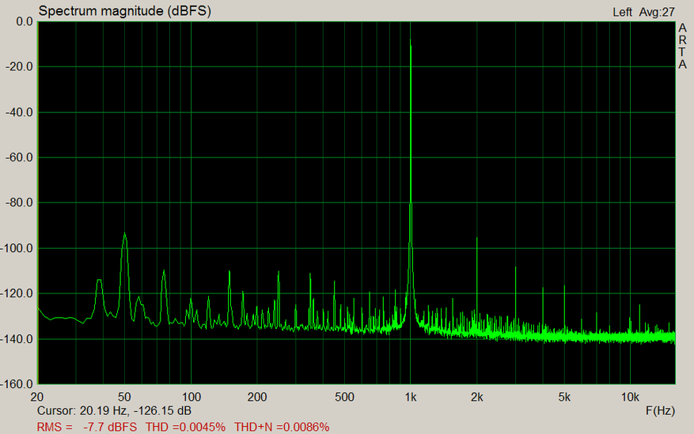Click the 50 Hz hum peak
Image resolution: width=694 pixels, height=434 pixels.
tap(124, 235)
